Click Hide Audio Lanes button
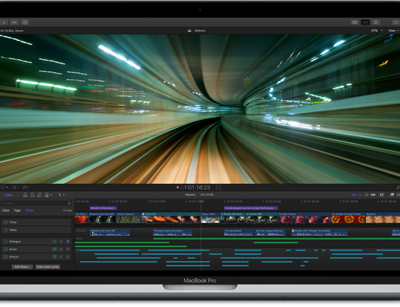 coord(48,266)
